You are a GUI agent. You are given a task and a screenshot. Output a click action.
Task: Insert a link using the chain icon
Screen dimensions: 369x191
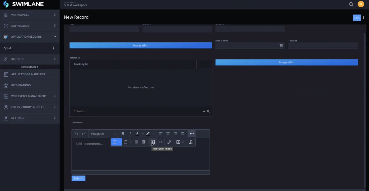coord(169,142)
